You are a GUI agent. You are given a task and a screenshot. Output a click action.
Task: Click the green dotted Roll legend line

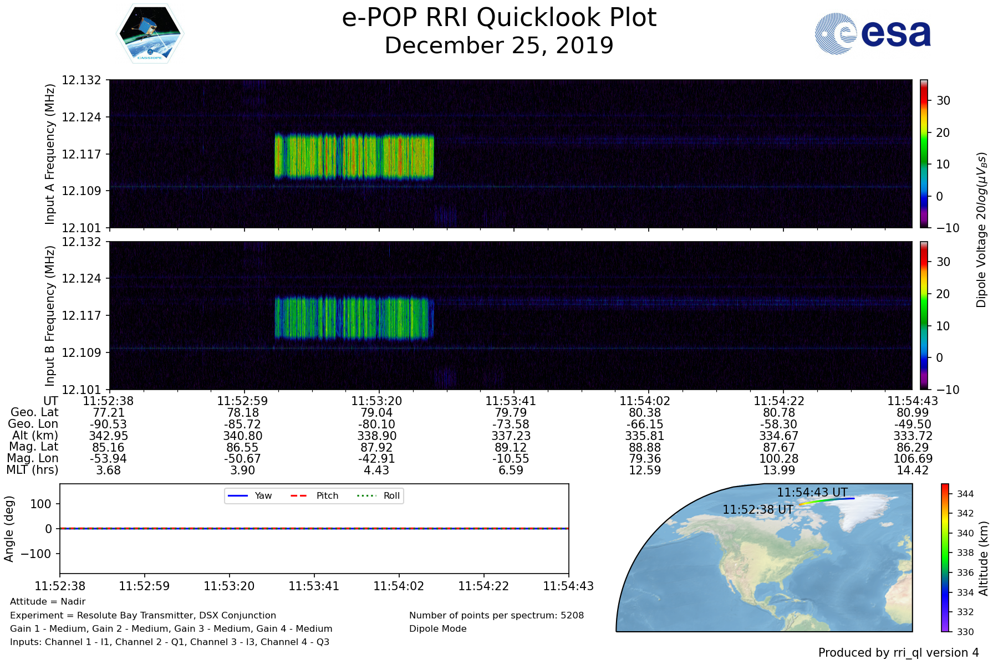coord(366,495)
